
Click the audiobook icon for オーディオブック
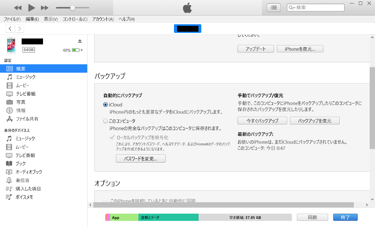tap(9, 172)
